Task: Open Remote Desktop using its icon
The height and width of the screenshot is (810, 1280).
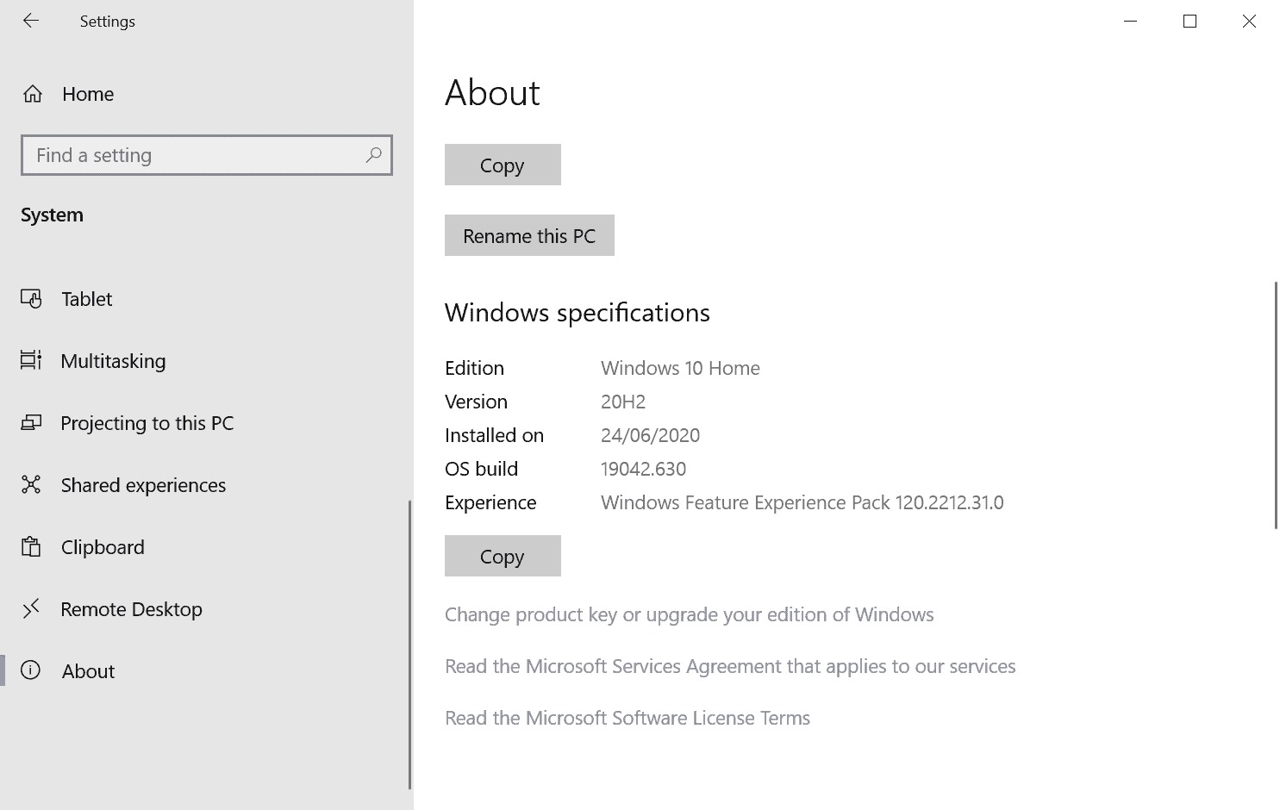Action: point(32,609)
